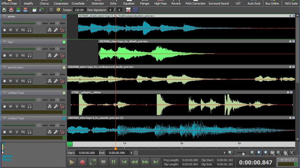Toggle loop playback button

93,162
